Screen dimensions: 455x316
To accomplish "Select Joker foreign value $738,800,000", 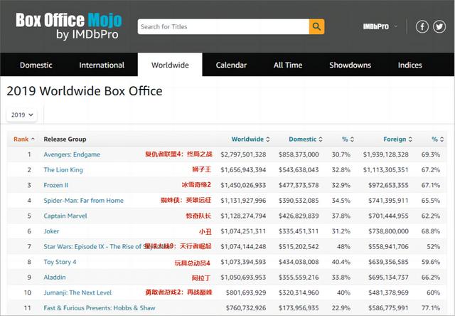I will point(388,231).
